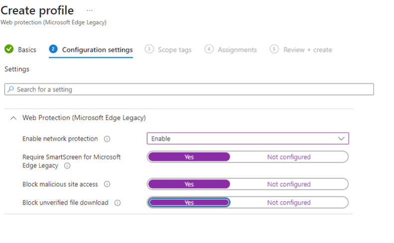
Task: Focus the Search for a setting field
Action: (189, 89)
